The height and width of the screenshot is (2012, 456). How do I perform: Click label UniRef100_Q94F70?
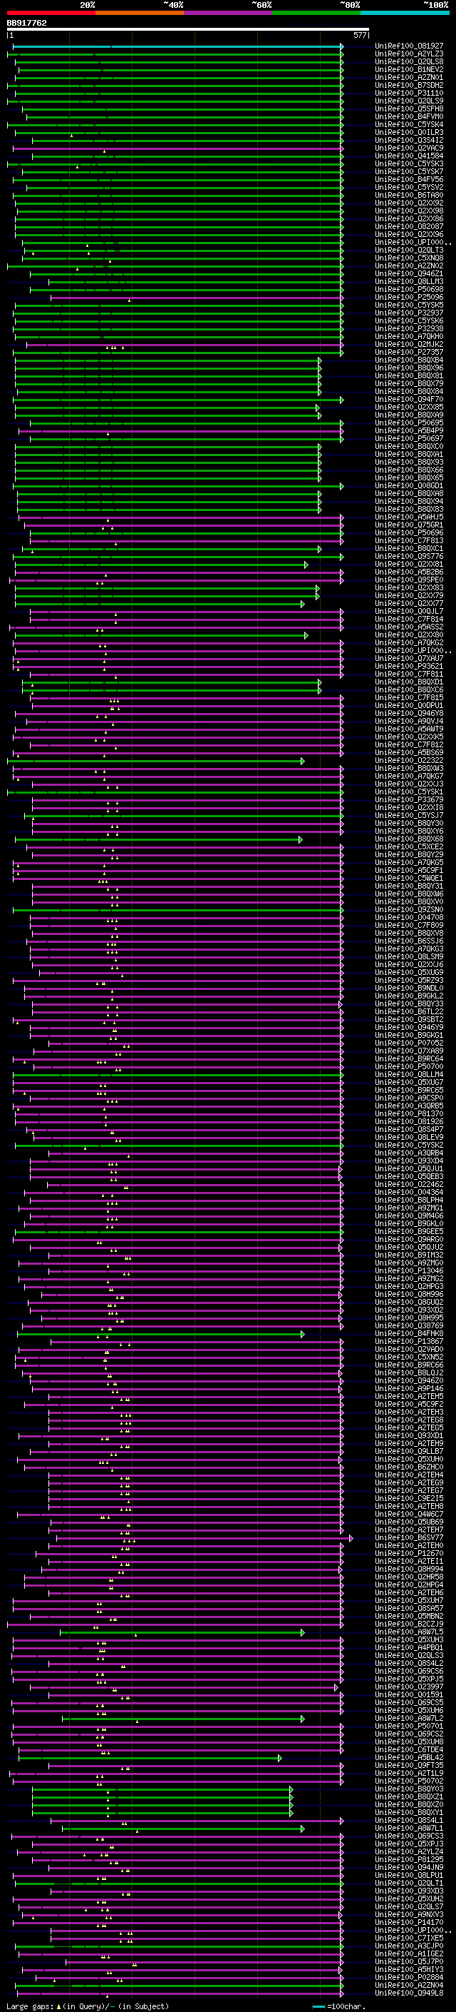pos(409,399)
